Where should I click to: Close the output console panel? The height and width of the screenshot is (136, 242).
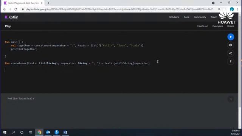[231, 99]
